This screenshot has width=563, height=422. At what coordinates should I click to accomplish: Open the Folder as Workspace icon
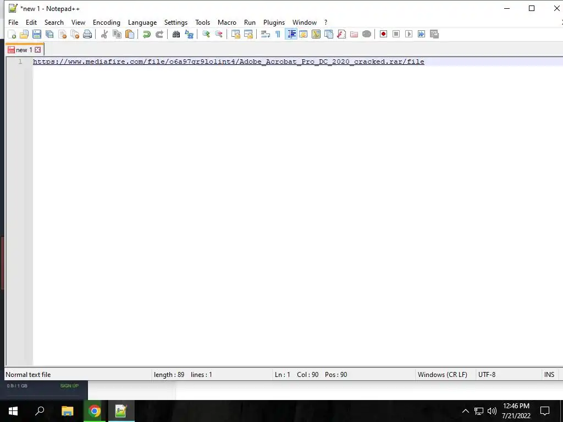point(354,34)
